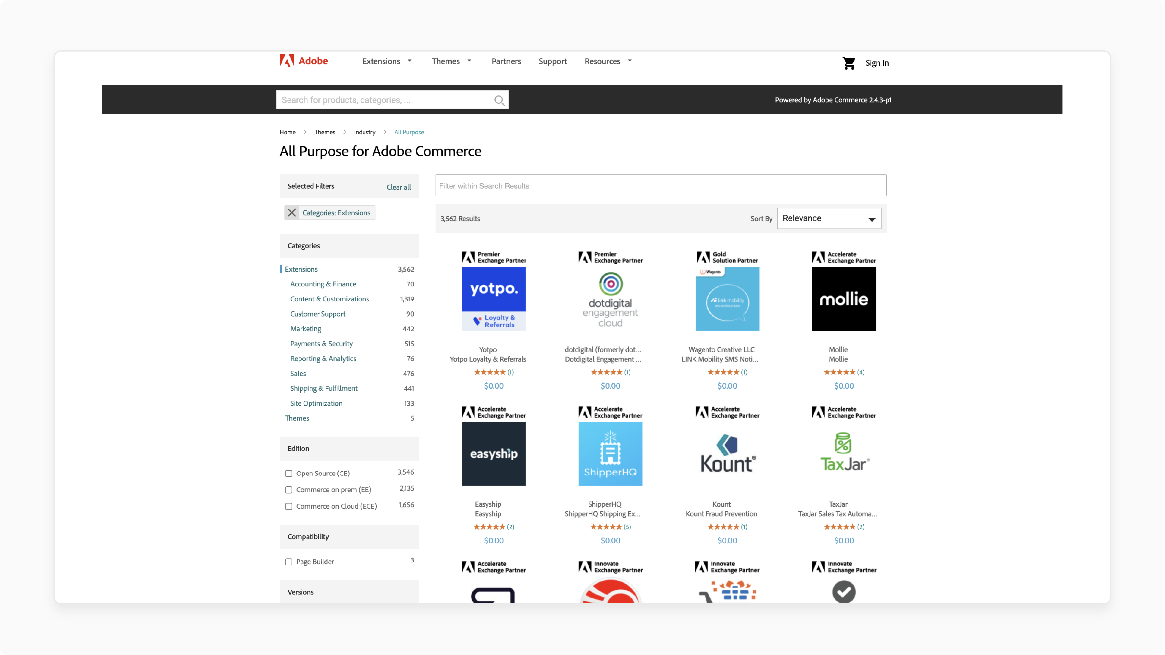
Task: Collapse the Compatibility filter section
Action: tap(349, 536)
